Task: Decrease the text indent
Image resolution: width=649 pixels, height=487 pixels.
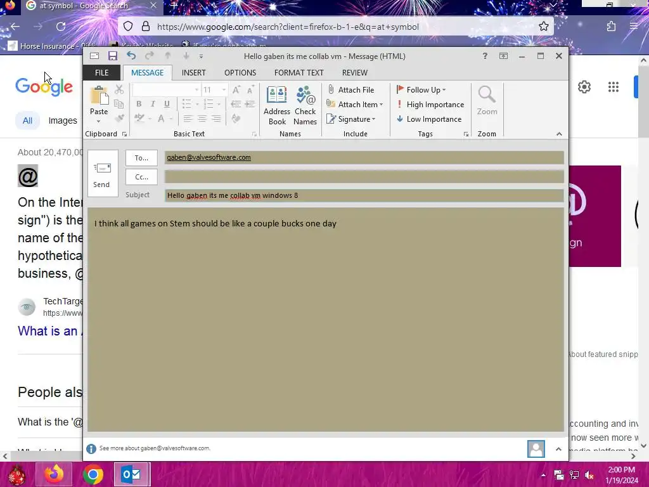Action: 236,104
